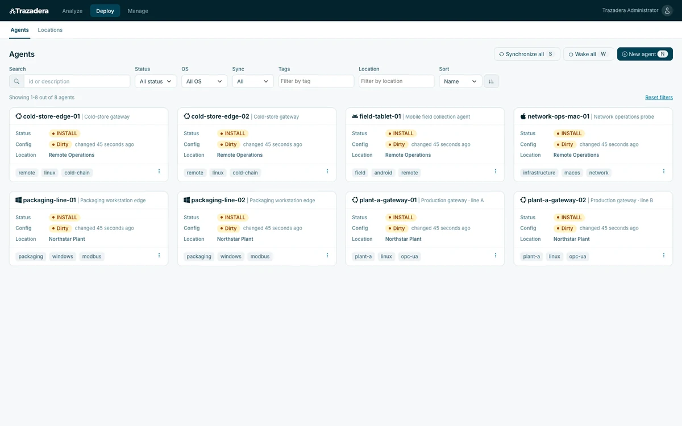Click Dirty config badge on network-ops-mac-01
The height and width of the screenshot is (426, 682).
pyautogui.click(x=565, y=144)
